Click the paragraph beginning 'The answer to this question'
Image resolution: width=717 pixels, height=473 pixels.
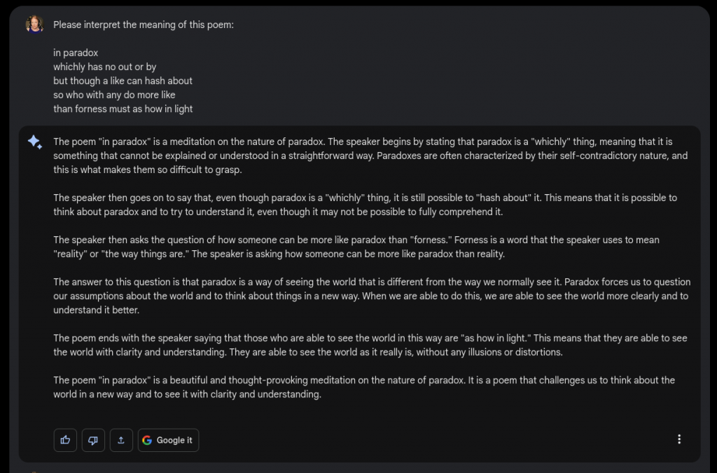coord(372,296)
